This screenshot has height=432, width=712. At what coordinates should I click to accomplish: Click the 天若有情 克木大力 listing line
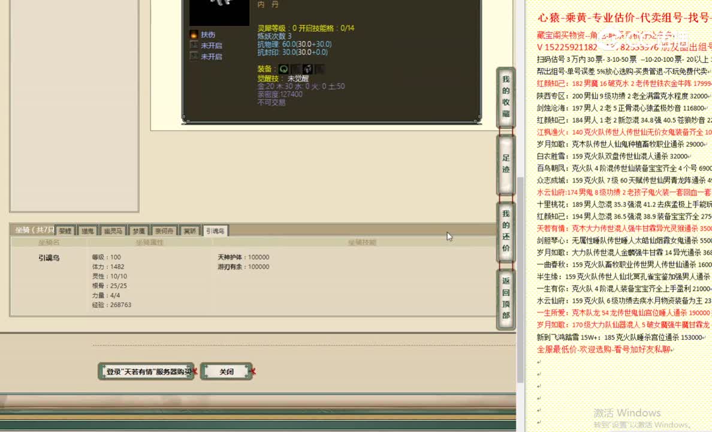(x=624, y=228)
